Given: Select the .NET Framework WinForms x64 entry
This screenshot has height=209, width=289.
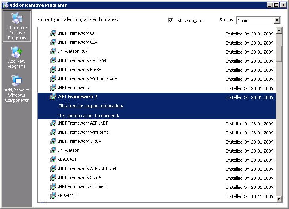Looking at the screenshot, I should 157,78.
